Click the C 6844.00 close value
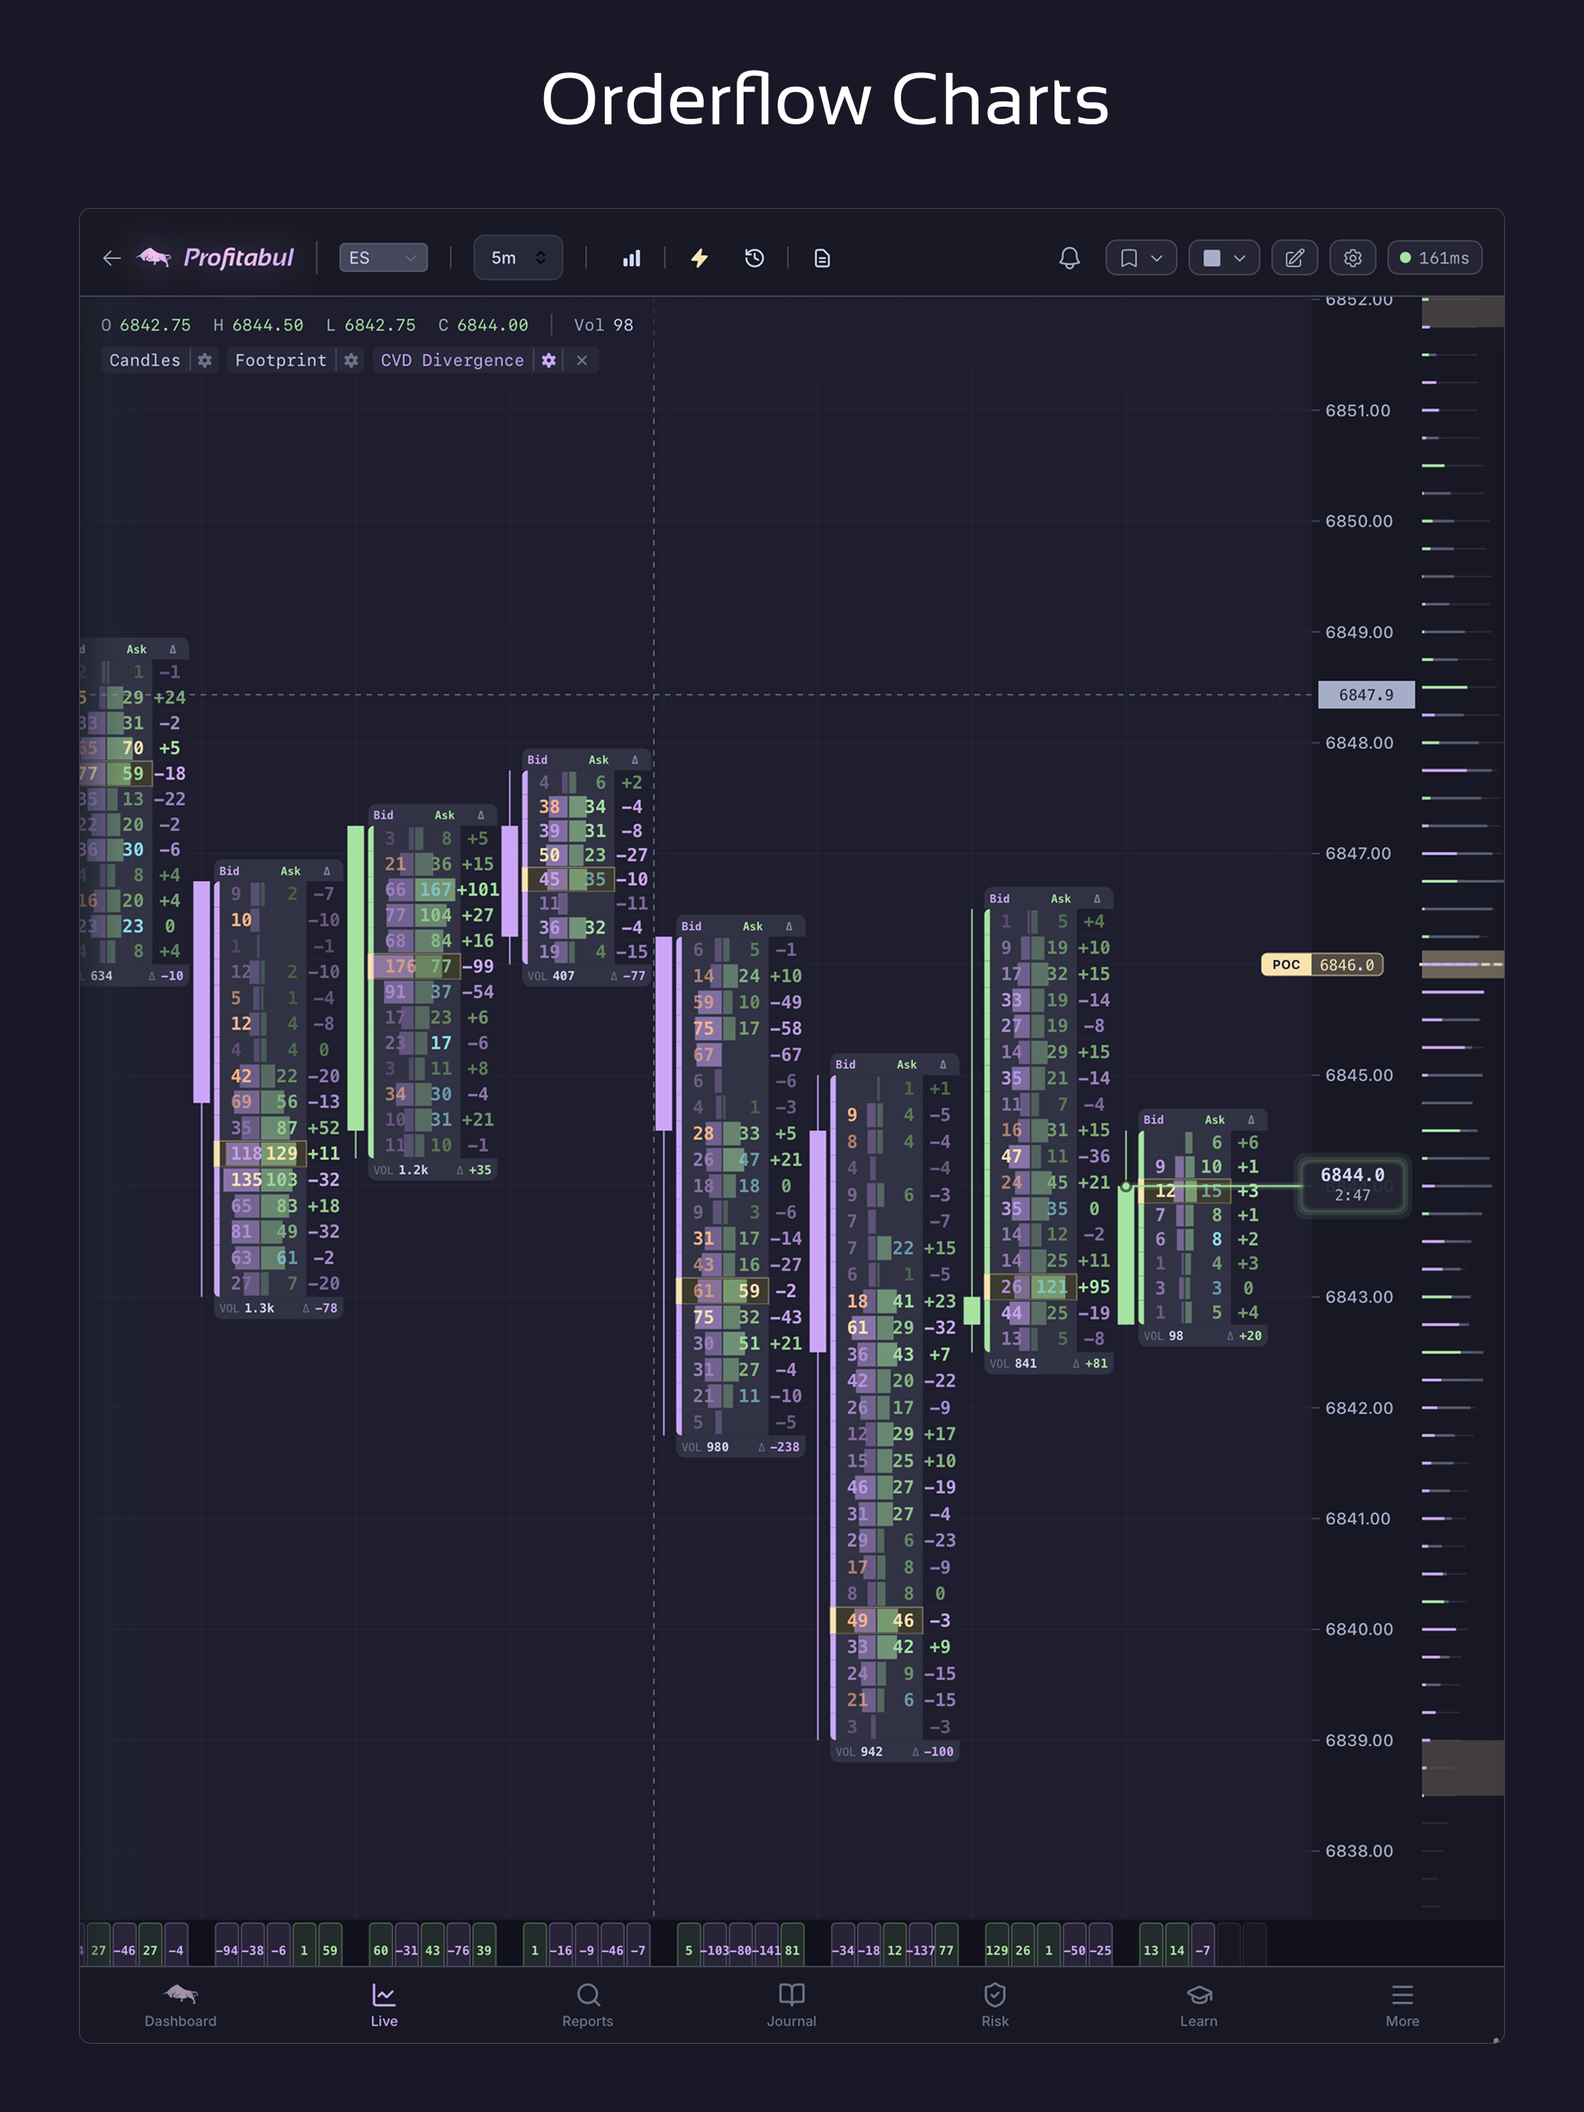The height and width of the screenshot is (2112, 1584). (x=483, y=325)
